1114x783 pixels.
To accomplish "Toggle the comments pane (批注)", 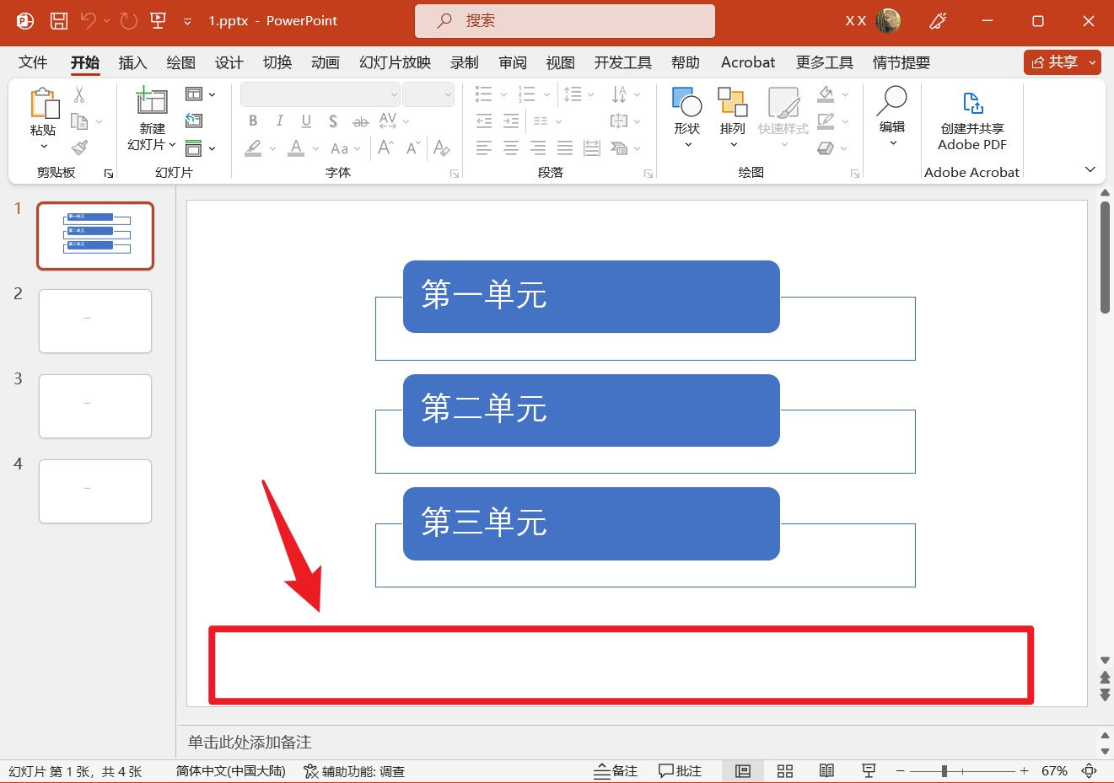I will 680,771.
